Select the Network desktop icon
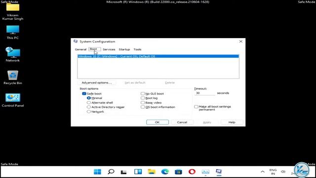 tap(13, 54)
